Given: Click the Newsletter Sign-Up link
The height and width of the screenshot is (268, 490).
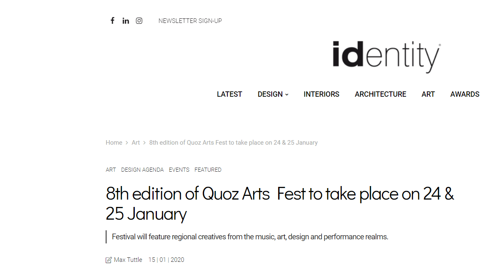Looking at the screenshot, I should point(190,21).
